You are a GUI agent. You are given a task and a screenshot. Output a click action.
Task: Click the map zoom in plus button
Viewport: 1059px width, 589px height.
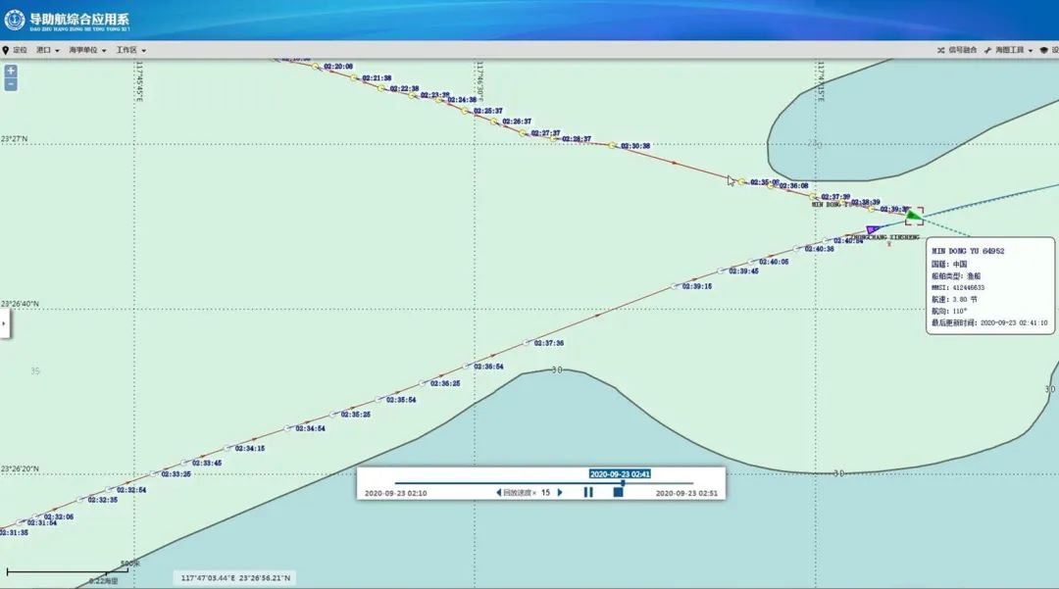(x=11, y=71)
